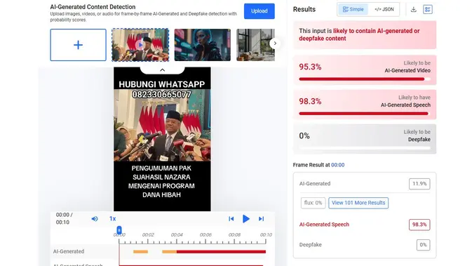Click the frame AI-Generated Speech 98.3% value
The height and width of the screenshot is (266, 472).
pos(419,225)
